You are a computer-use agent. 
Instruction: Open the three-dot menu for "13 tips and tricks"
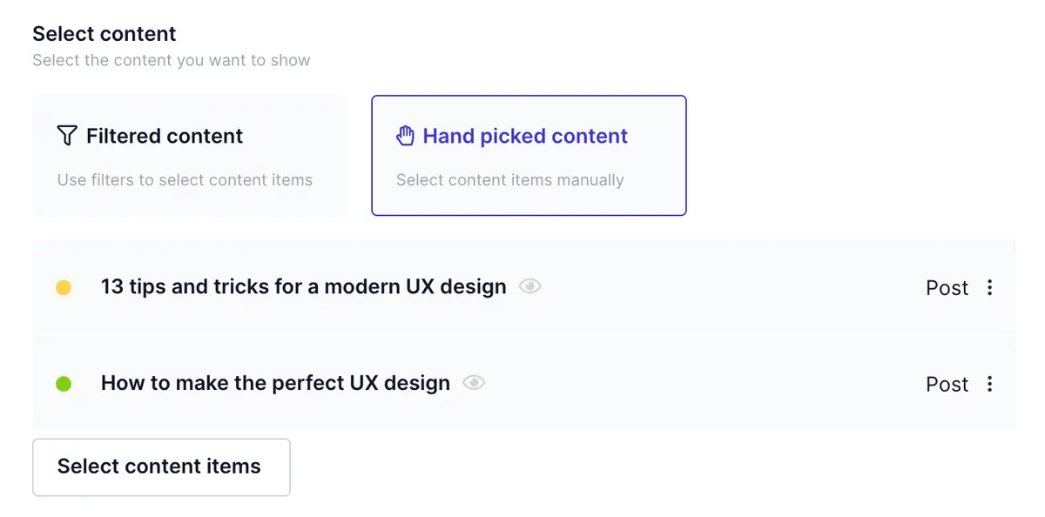989,287
